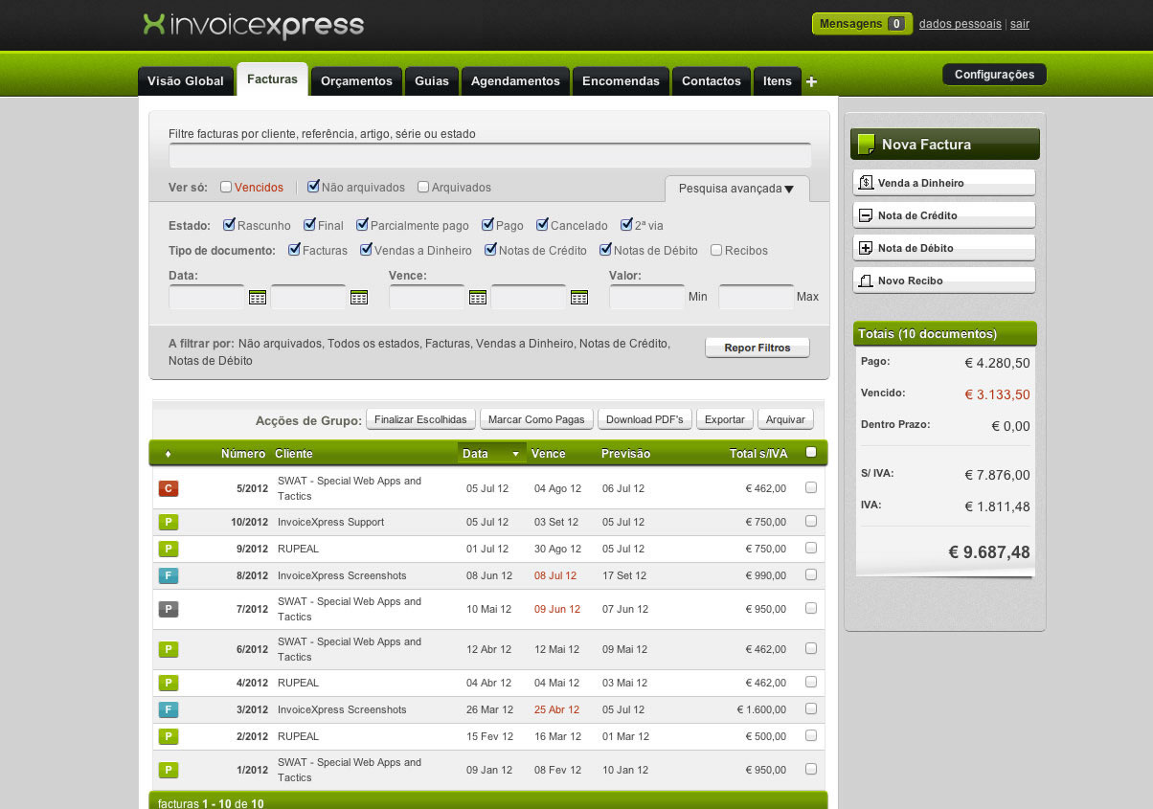This screenshot has width=1153, height=809.
Task: Click the red C status badge on invoice 5/2012
Action: point(169,489)
